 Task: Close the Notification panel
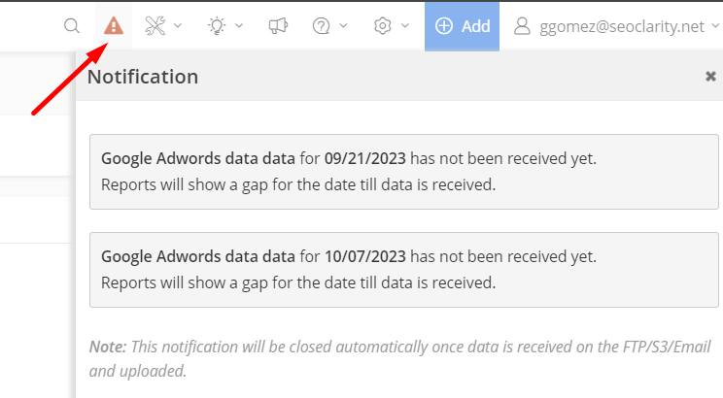pyautogui.click(x=710, y=77)
